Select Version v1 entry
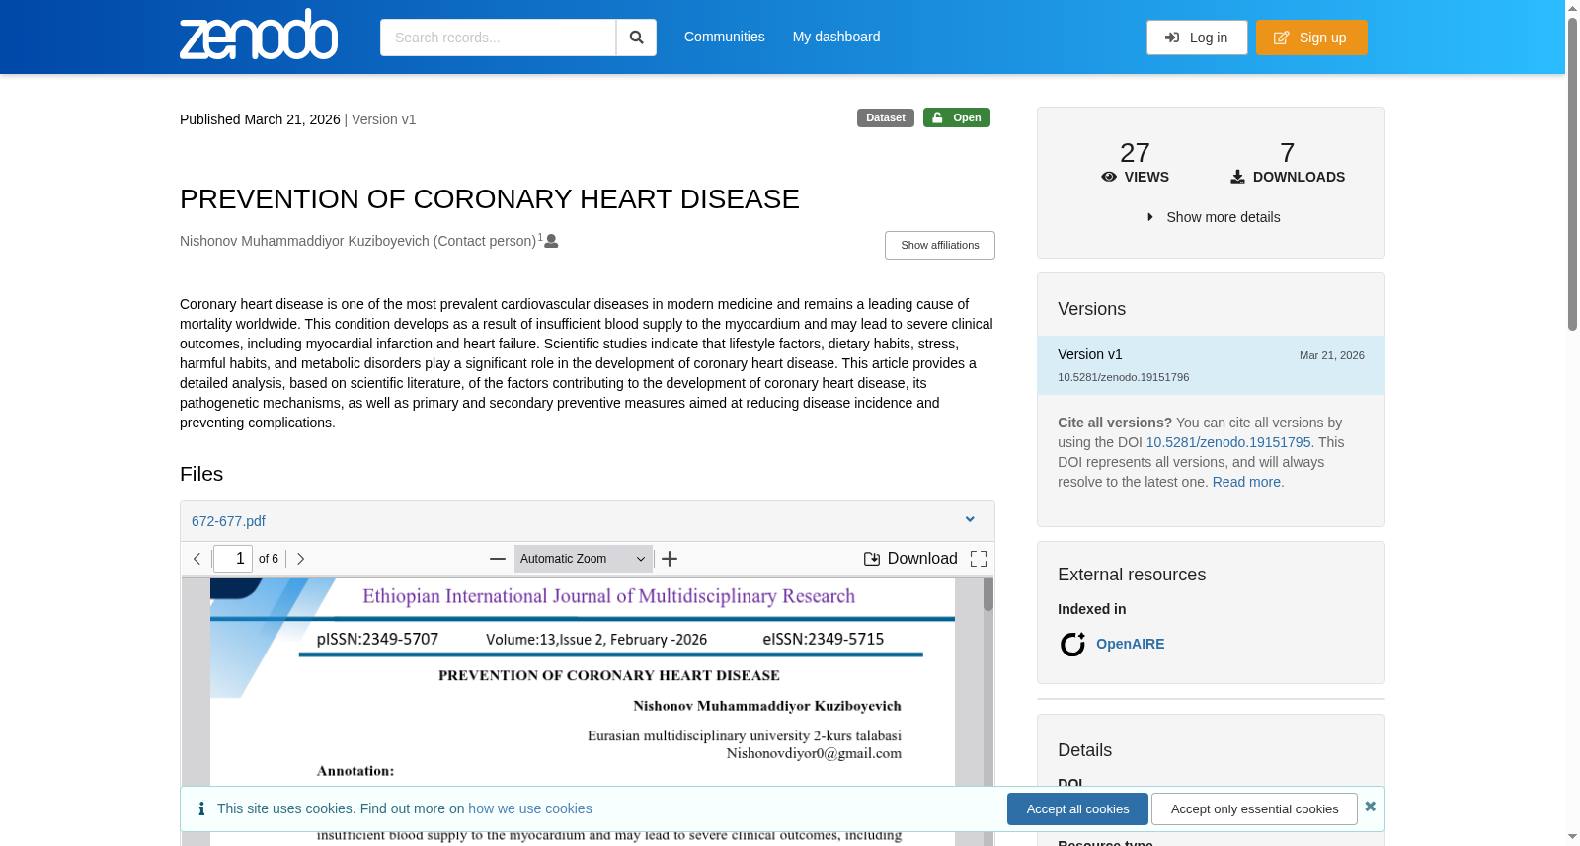 1211,365
